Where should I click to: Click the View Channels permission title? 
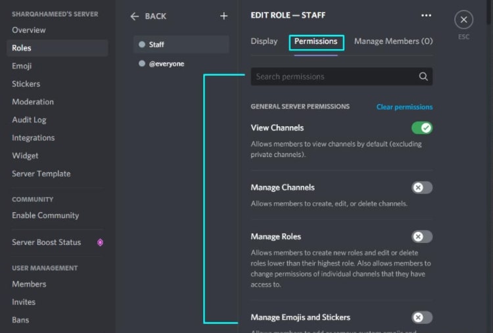pyautogui.click(x=277, y=128)
